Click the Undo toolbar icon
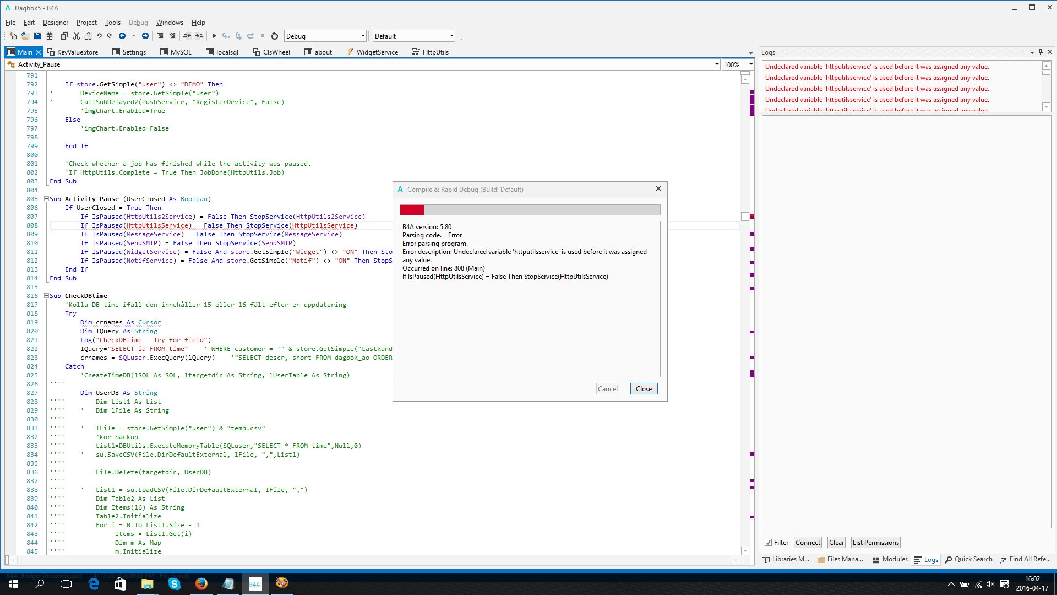 (x=99, y=36)
